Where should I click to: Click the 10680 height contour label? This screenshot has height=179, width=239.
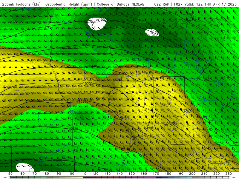(x=57, y=160)
